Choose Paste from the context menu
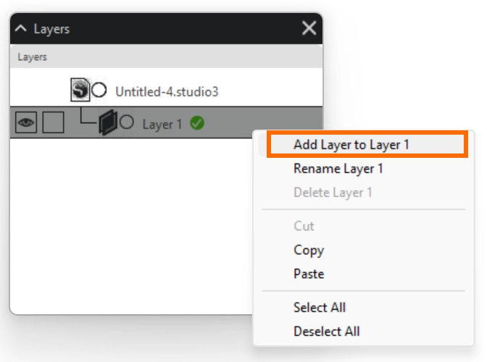This screenshot has height=362, width=487. point(308,274)
